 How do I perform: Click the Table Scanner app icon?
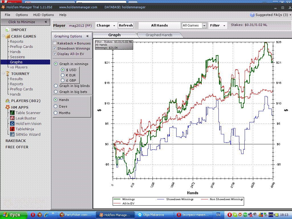click(13, 113)
